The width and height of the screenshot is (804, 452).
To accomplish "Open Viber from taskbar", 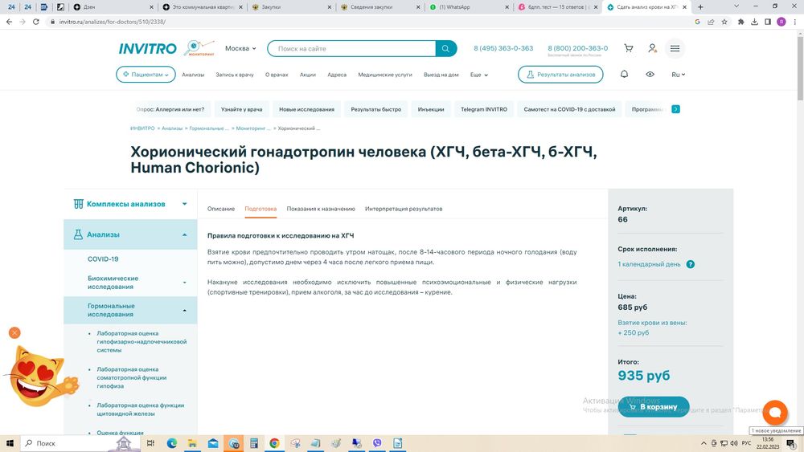I will (x=377, y=443).
